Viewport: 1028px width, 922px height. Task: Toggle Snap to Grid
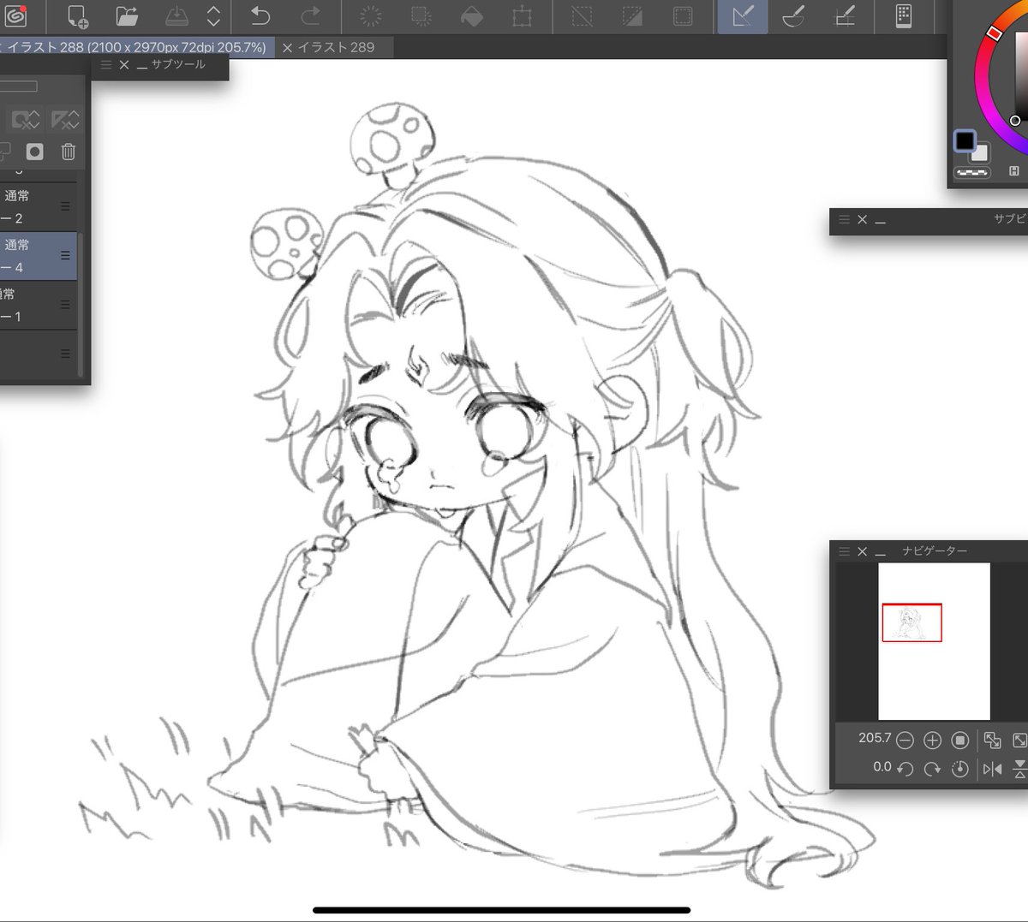coord(845,16)
